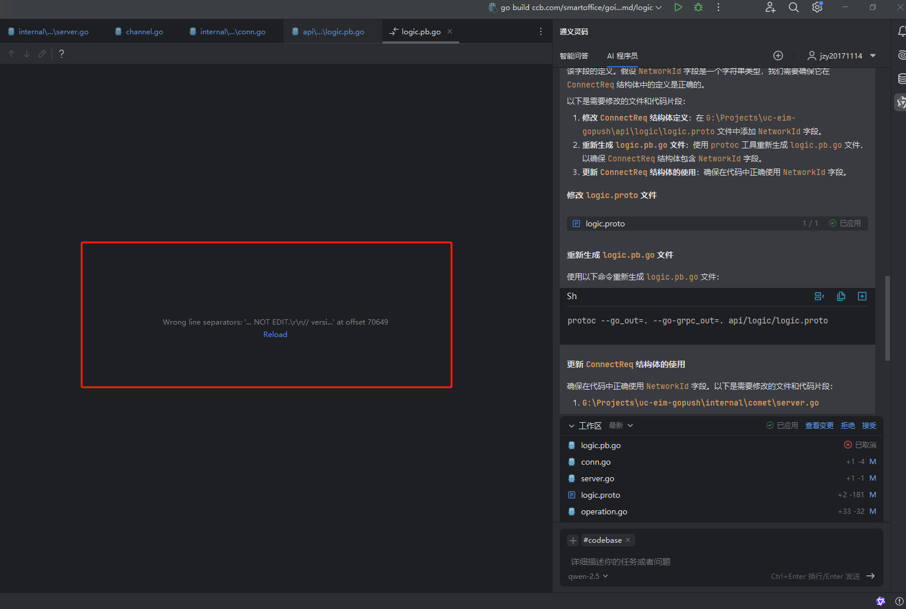Viewport: 906px width, 609px height.
Task: Insert Sh code block at cursor icon
Action: (820, 296)
